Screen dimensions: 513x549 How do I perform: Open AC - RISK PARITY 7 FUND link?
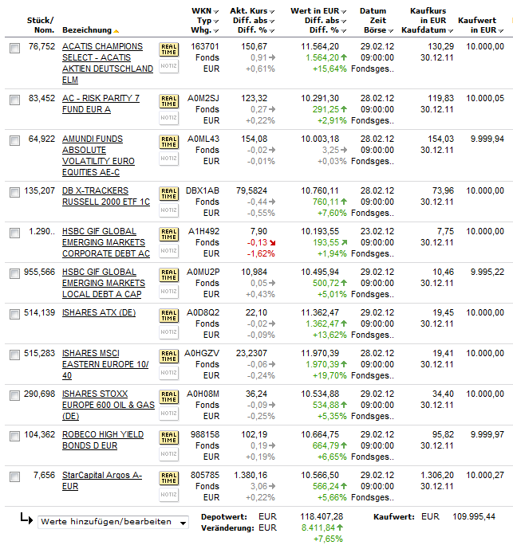[x=101, y=104]
